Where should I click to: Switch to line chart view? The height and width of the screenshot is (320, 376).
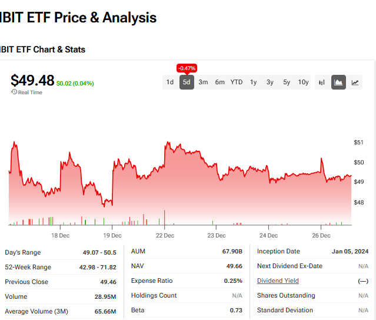click(355, 83)
